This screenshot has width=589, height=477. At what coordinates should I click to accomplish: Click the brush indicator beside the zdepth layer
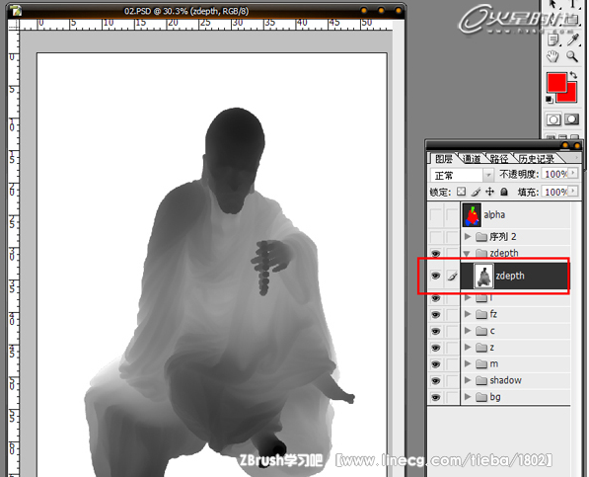point(452,277)
